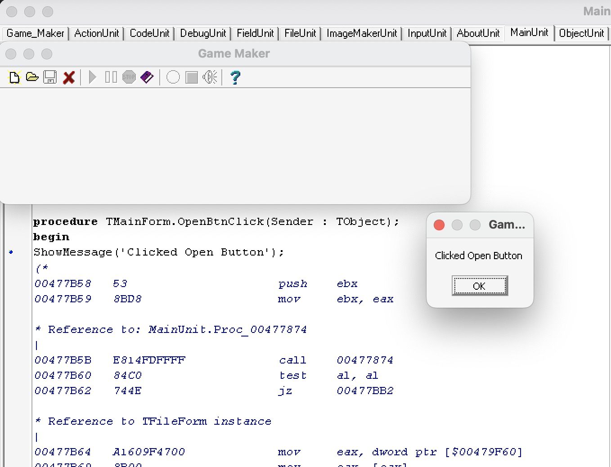This screenshot has width=611, height=467.
Task: Open the FileUnit tab
Action: tap(300, 33)
